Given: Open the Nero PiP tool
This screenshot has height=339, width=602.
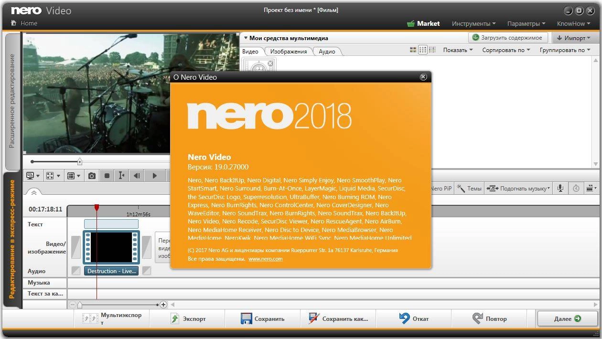Looking at the screenshot, I should point(441,189).
